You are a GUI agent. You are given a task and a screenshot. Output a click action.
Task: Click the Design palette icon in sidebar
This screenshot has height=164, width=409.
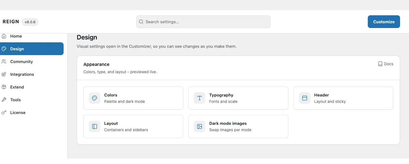4,49
